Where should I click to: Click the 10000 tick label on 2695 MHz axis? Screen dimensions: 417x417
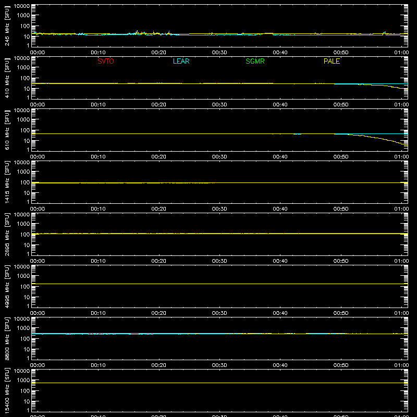coord(22,215)
